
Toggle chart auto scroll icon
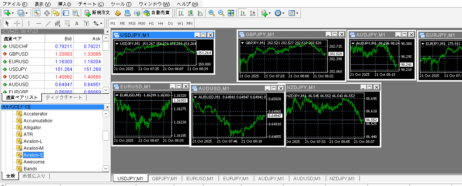point(243,13)
